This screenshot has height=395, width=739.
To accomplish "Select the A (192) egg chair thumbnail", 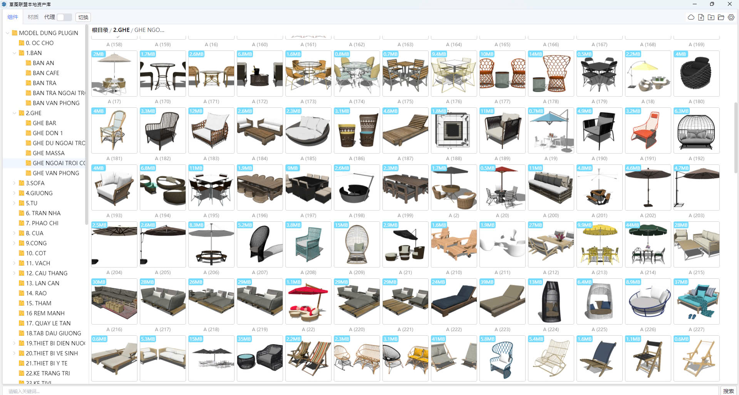I will [696, 131].
